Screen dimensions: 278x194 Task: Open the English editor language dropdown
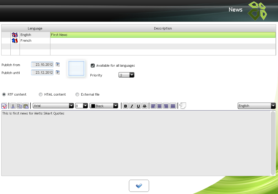point(273,106)
